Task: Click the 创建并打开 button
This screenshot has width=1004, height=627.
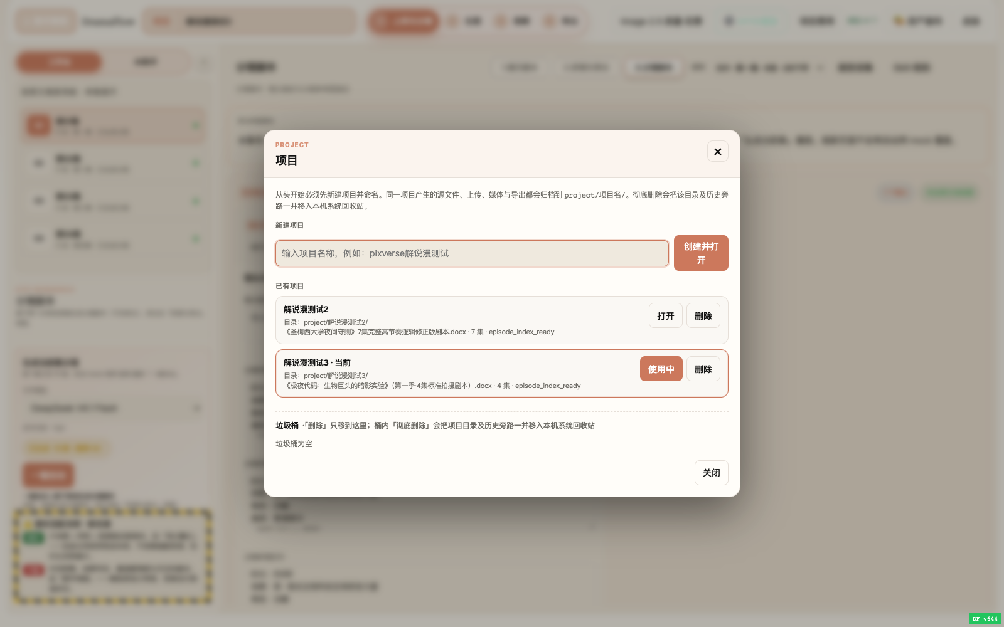Action: [x=701, y=253]
